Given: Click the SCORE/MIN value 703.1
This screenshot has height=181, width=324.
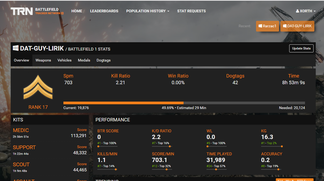Looking at the screenshot, I should coord(159,160).
